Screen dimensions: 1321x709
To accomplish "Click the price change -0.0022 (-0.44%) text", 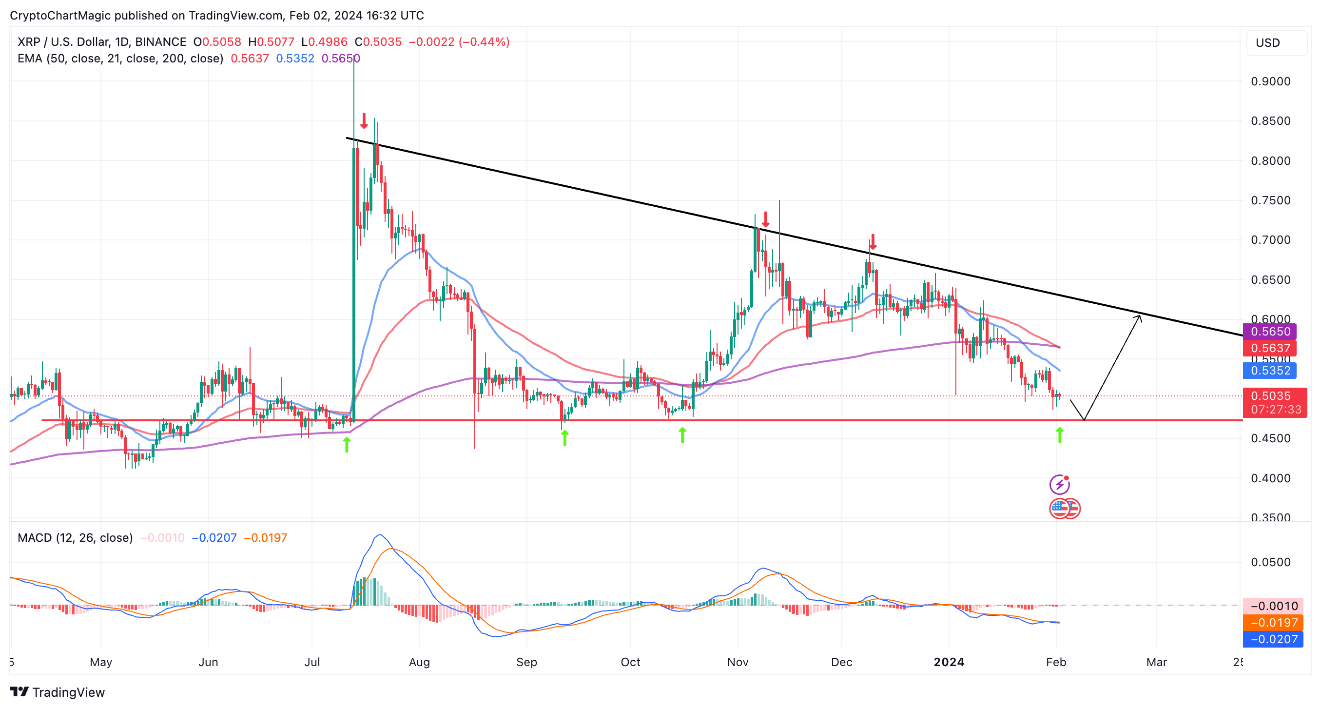I will (459, 42).
